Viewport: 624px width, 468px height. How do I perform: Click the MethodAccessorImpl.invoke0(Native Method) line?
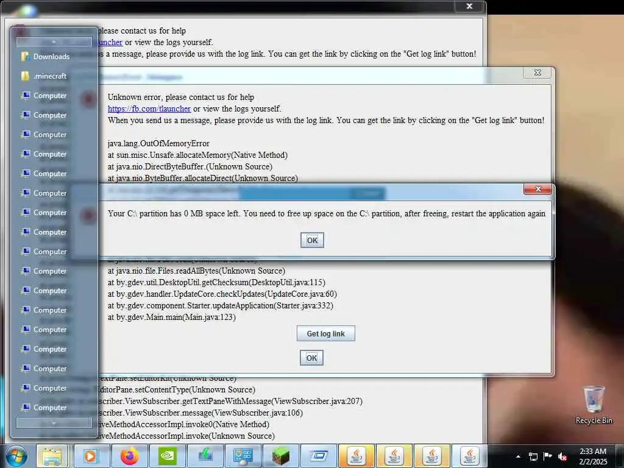click(x=184, y=424)
